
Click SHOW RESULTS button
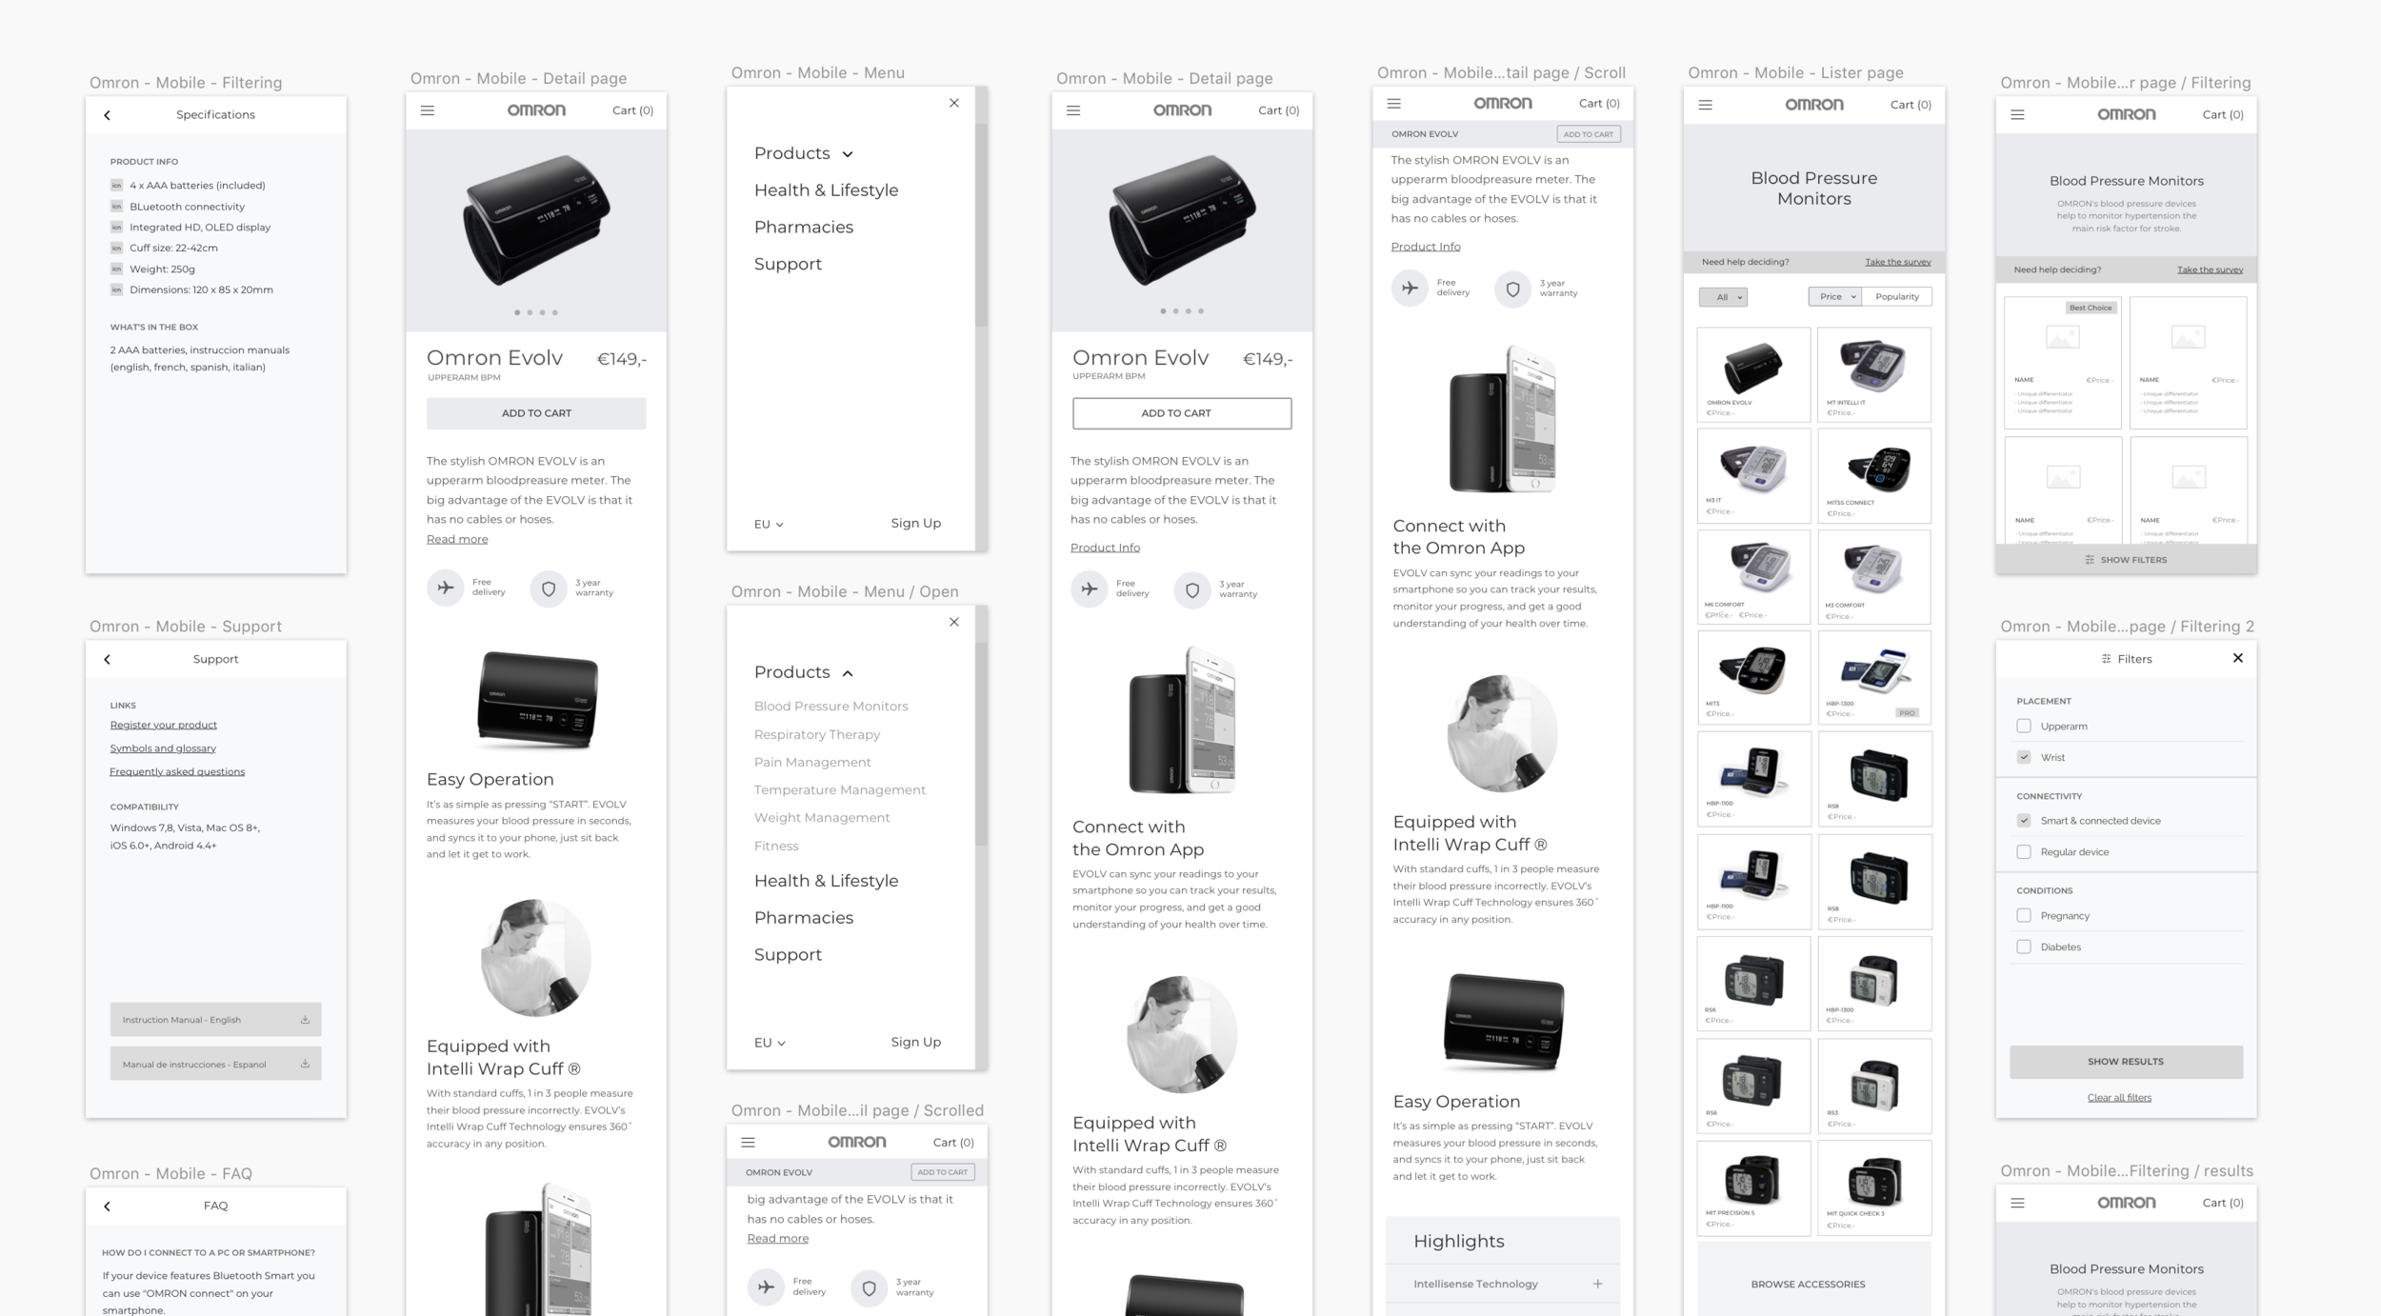coord(2126,1061)
